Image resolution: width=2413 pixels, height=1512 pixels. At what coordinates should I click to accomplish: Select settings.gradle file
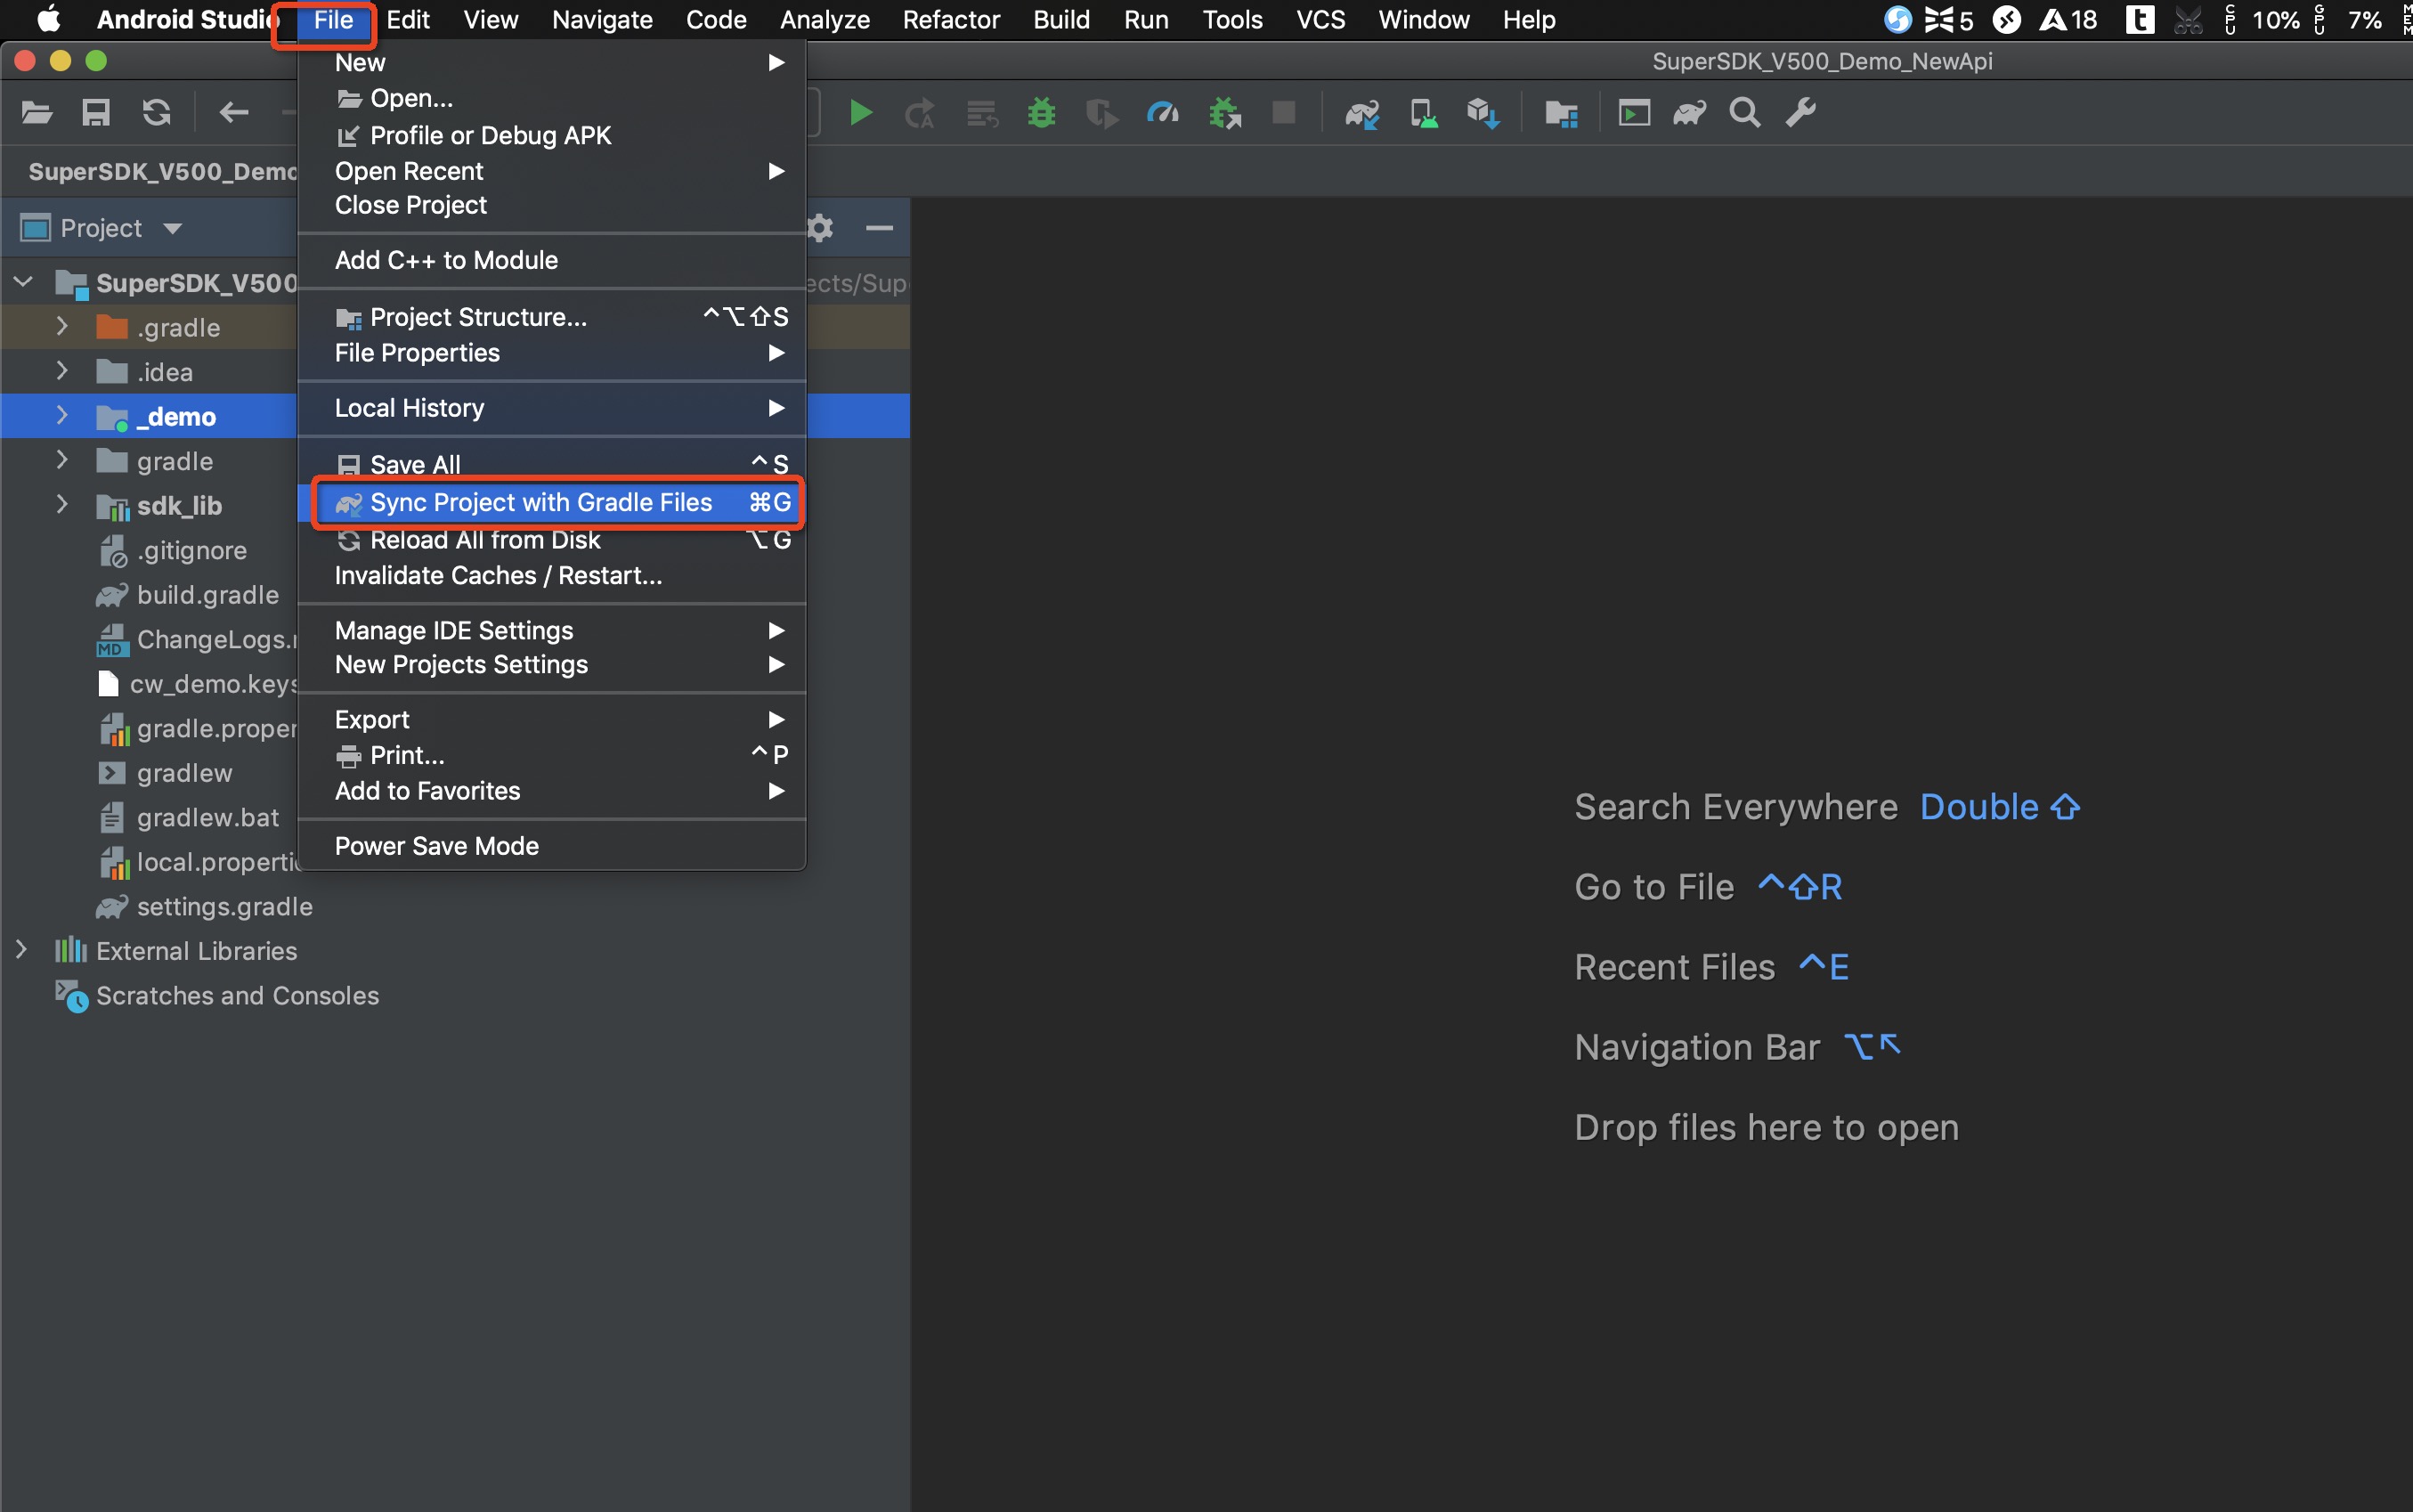click(x=205, y=906)
